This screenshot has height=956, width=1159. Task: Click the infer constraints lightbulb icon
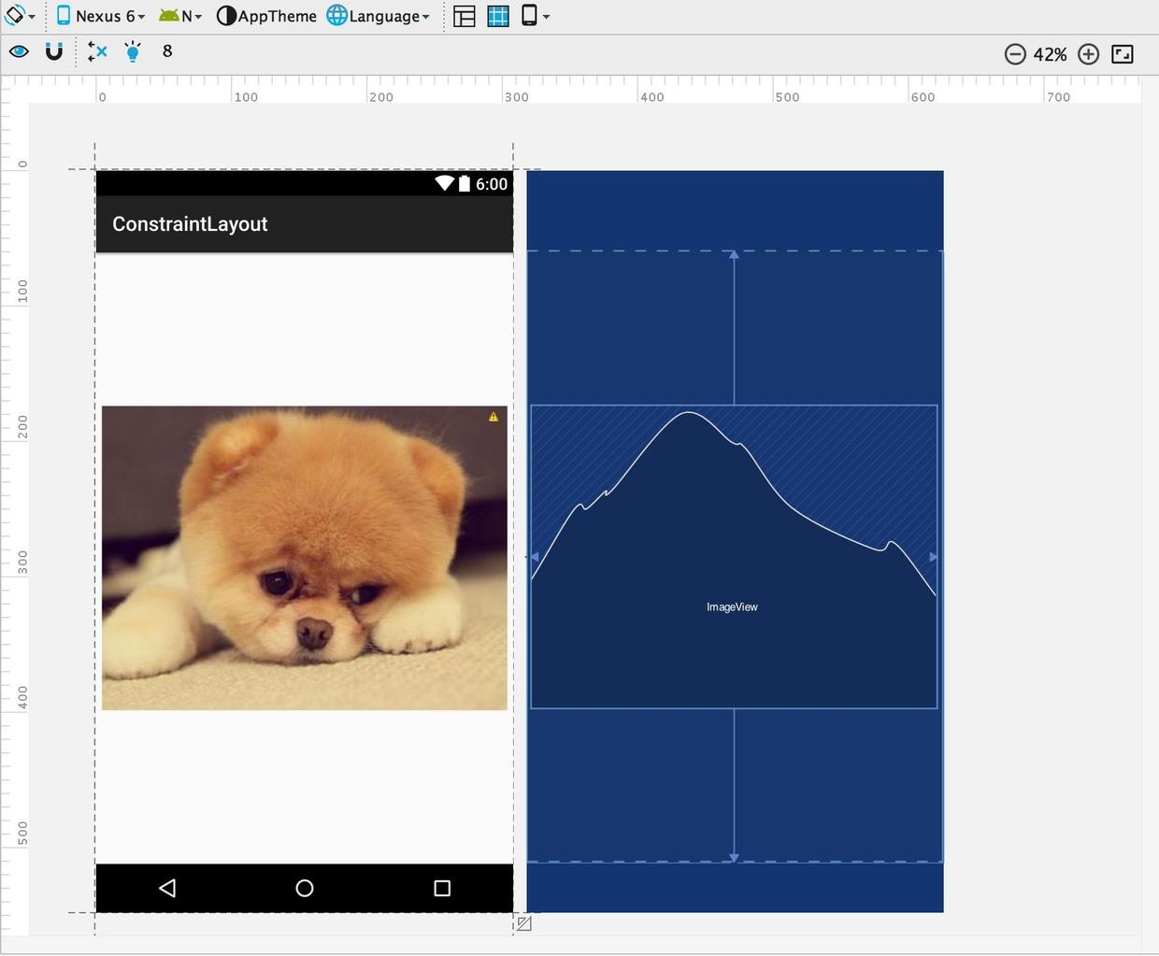tap(133, 52)
